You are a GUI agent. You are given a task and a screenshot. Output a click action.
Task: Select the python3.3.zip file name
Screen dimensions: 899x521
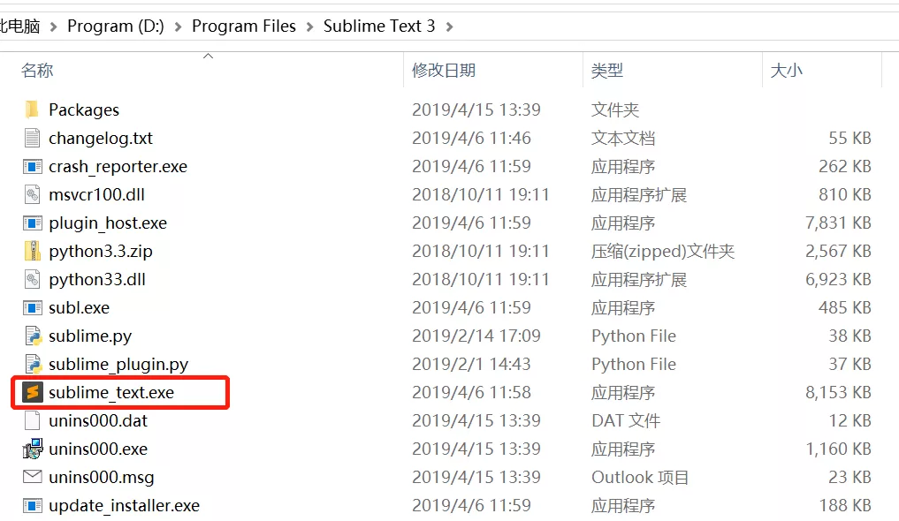click(x=101, y=252)
